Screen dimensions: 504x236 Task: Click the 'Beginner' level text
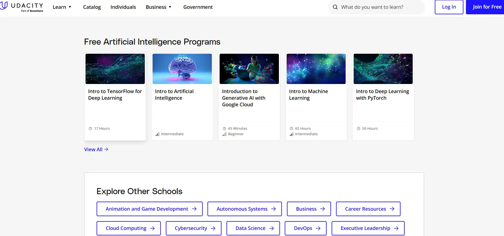236,134
